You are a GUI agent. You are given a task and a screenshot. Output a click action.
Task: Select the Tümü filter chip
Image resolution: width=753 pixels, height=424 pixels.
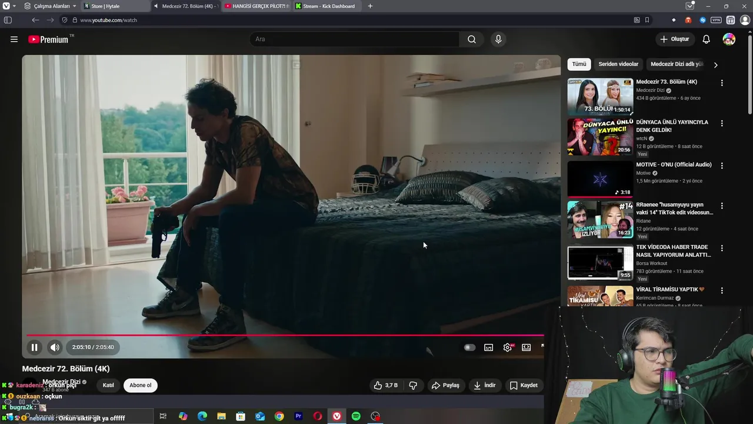coord(579,64)
